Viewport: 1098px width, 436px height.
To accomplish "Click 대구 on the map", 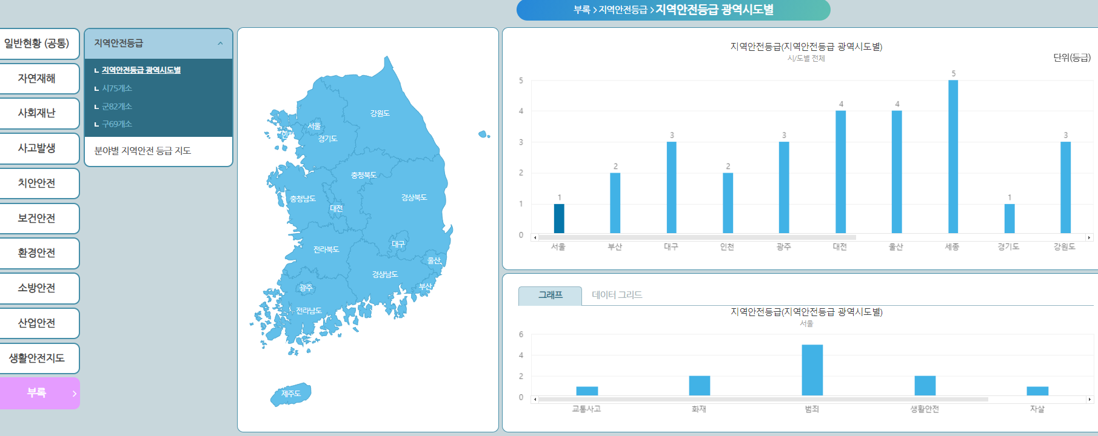I will 398,245.
